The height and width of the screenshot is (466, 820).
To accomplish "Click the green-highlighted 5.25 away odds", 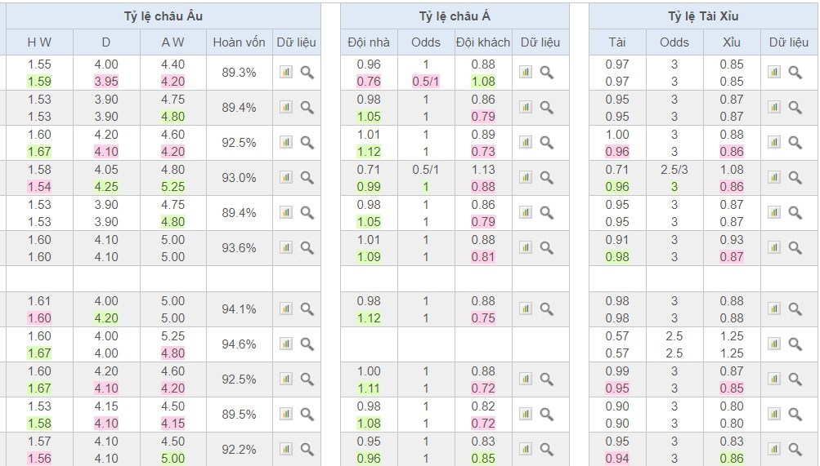I will pyautogui.click(x=173, y=186).
